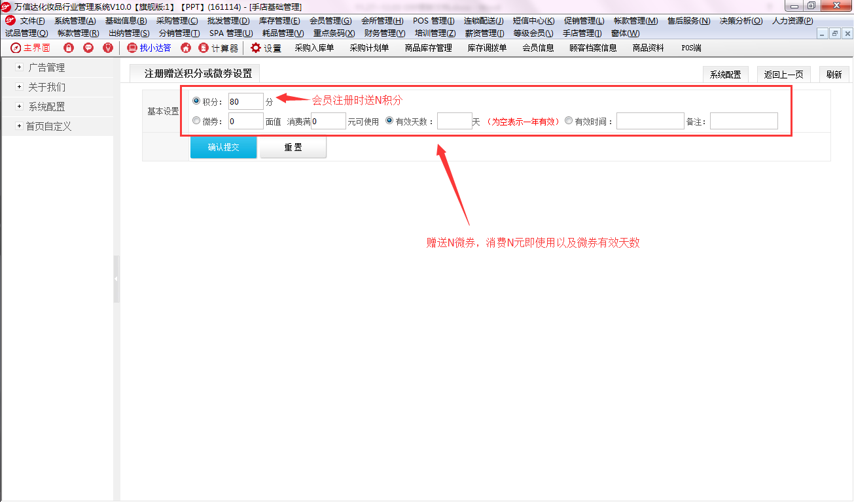Expand the 广告管理 tree node
The height and width of the screenshot is (502, 854).
(19, 67)
